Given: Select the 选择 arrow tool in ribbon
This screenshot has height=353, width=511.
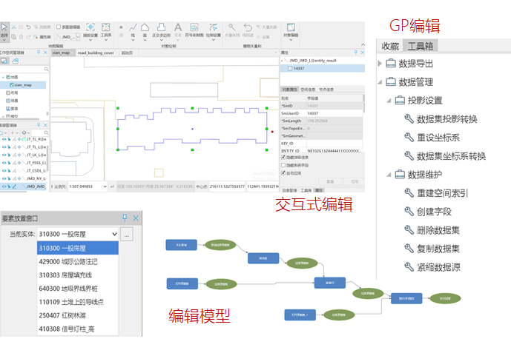Looking at the screenshot, I should [x=5, y=30].
